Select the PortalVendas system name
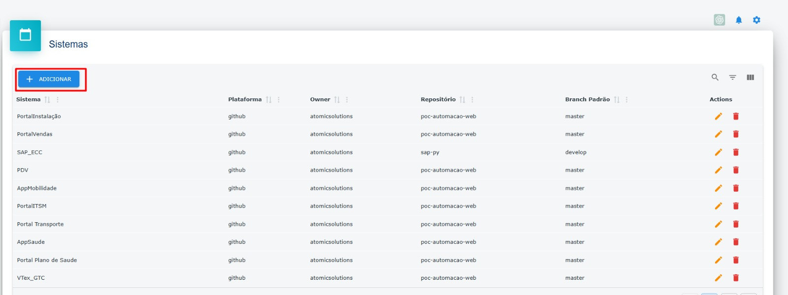Image resolution: width=788 pixels, height=295 pixels. [x=34, y=134]
